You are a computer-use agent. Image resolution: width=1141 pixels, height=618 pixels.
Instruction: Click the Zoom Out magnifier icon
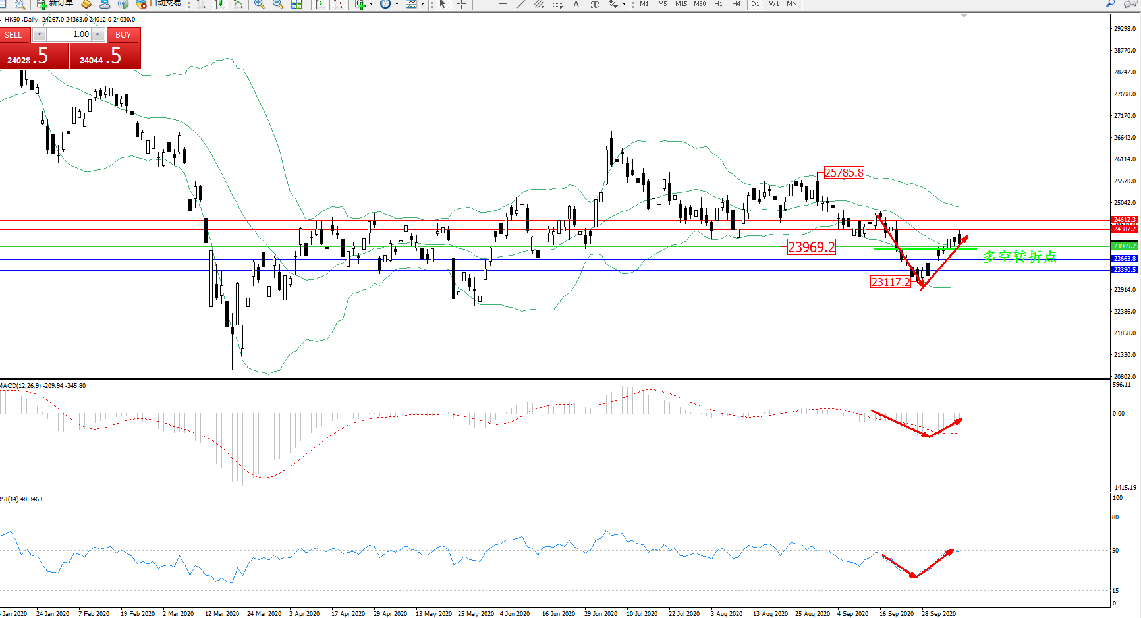[278, 4]
